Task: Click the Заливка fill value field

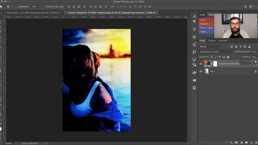Action: pyautogui.click(x=254, y=57)
